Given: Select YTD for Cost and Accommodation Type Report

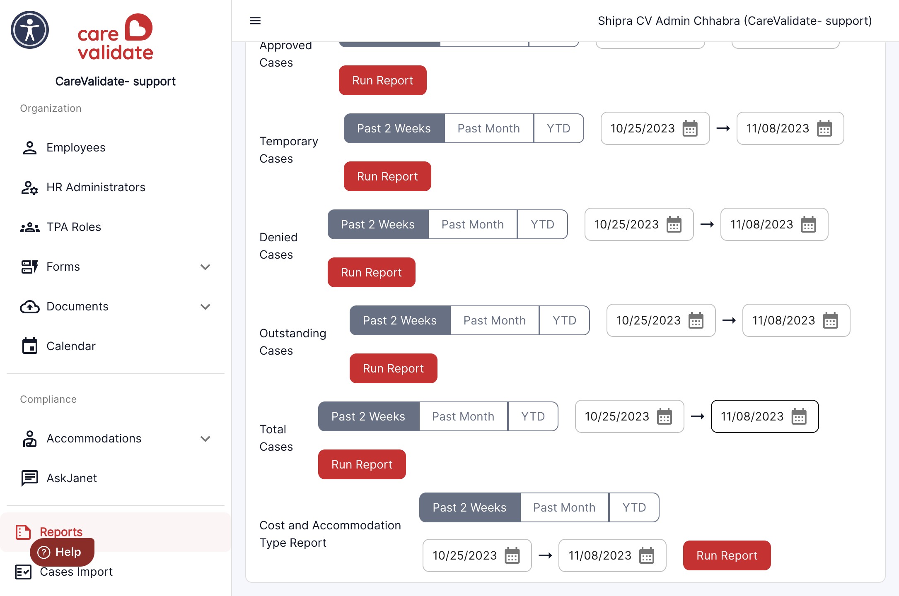Looking at the screenshot, I should tap(634, 507).
